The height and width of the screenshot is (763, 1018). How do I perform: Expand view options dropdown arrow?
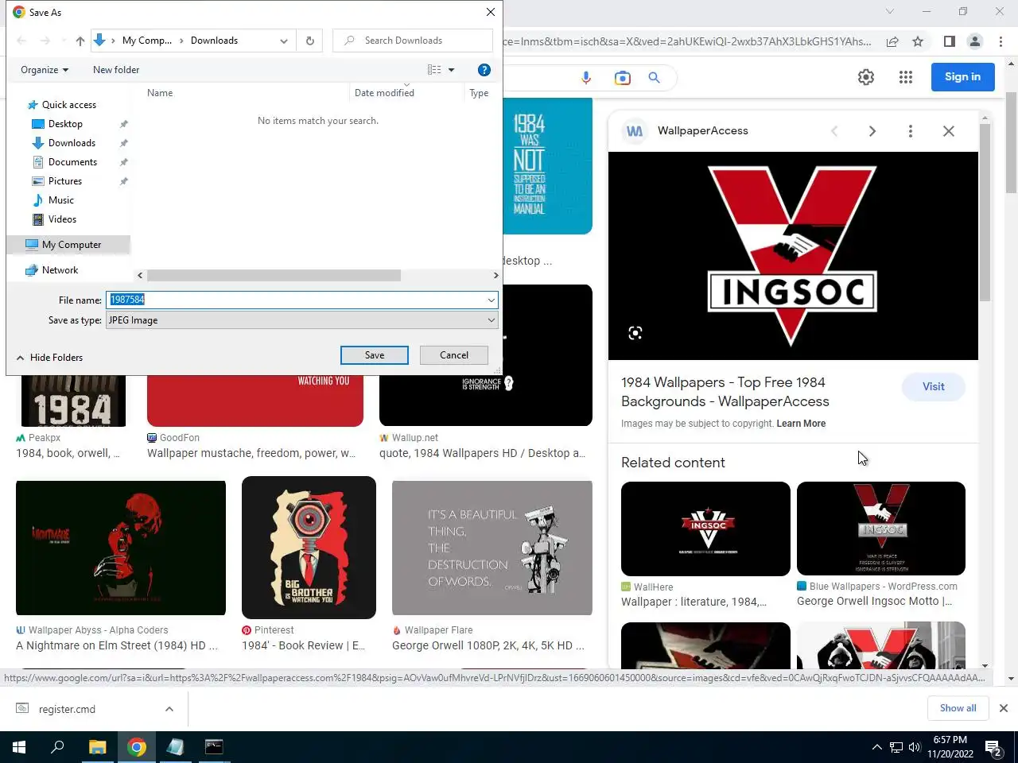tap(451, 70)
